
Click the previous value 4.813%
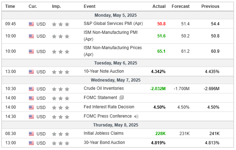tap(212, 143)
